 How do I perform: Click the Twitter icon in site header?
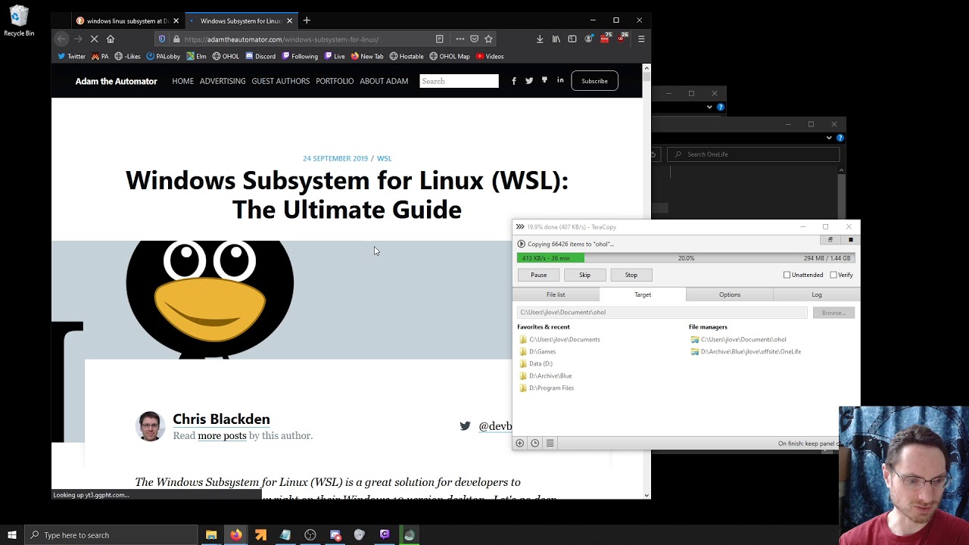(x=529, y=81)
